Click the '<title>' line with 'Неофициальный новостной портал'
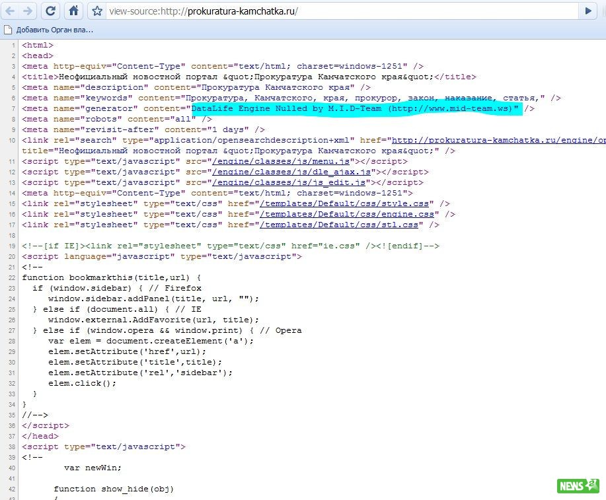Image resolution: width=606 pixels, height=500 pixels. pyautogui.click(x=249, y=77)
